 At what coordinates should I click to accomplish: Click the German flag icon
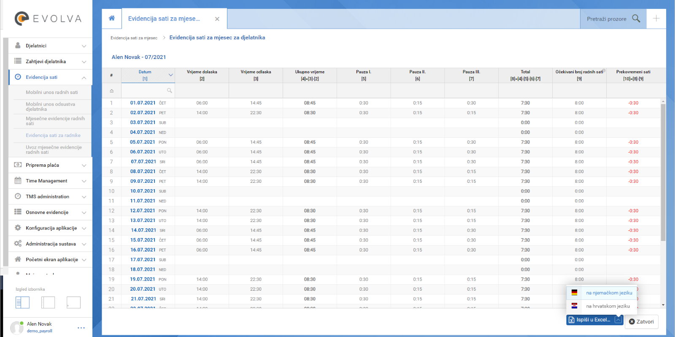point(574,292)
